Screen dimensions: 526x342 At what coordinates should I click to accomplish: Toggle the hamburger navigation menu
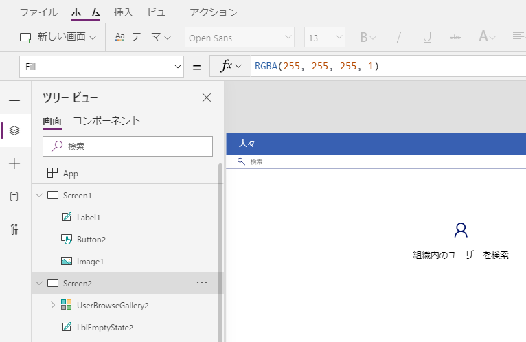(x=14, y=98)
